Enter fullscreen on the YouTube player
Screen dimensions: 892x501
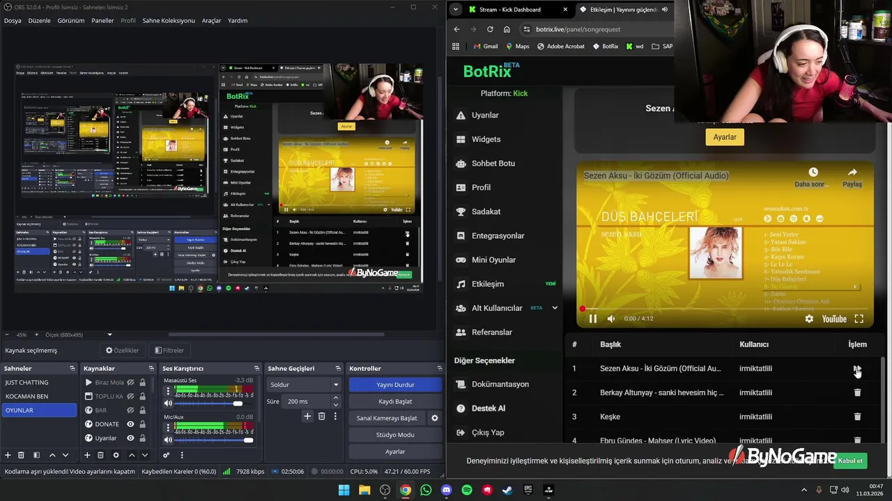pos(859,319)
